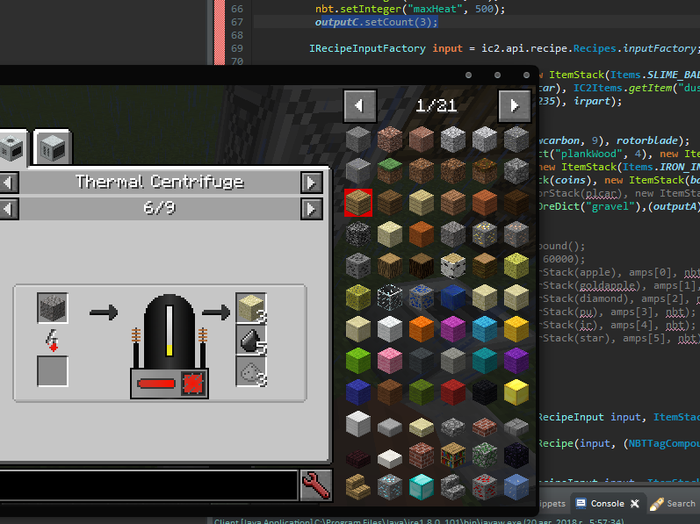Image resolution: width=700 pixels, height=524 pixels.
Task: Show next recipe page after 6/9
Action: click(x=311, y=209)
